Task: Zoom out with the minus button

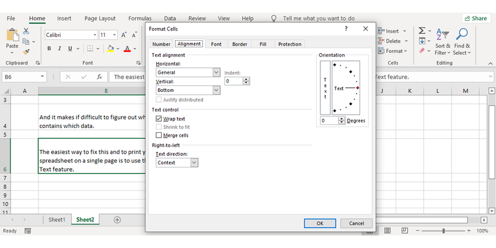Action: [418, 231]
